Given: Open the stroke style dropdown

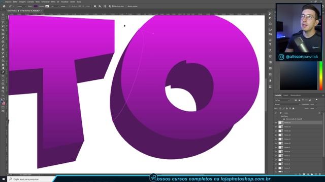Looking at the screenshot, I should tap(64, 6).
